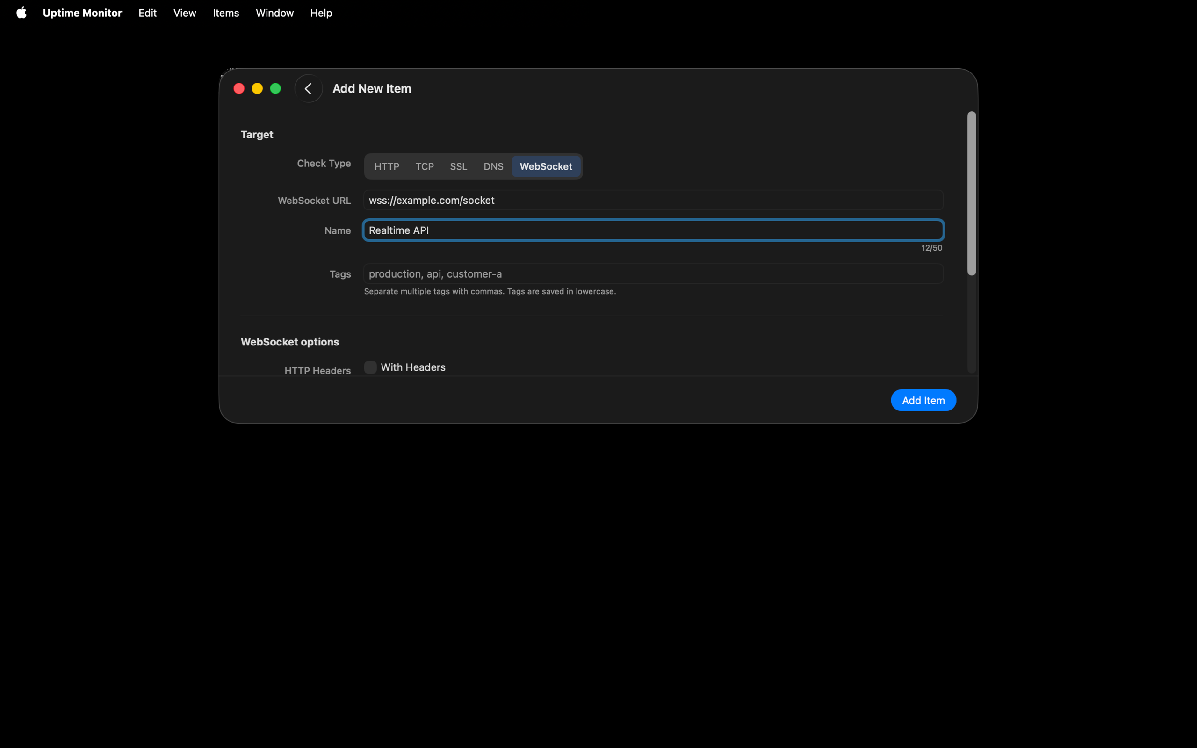Select WebSocket check type
Screen dimensions: 1197x748
pos(546,167)
